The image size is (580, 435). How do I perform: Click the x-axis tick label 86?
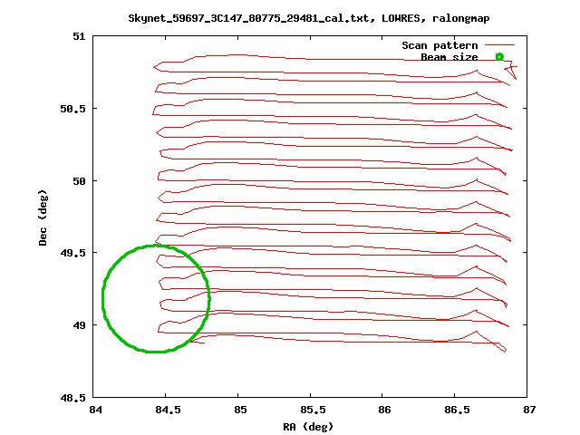pyautogui.click(x=384, y=410)
